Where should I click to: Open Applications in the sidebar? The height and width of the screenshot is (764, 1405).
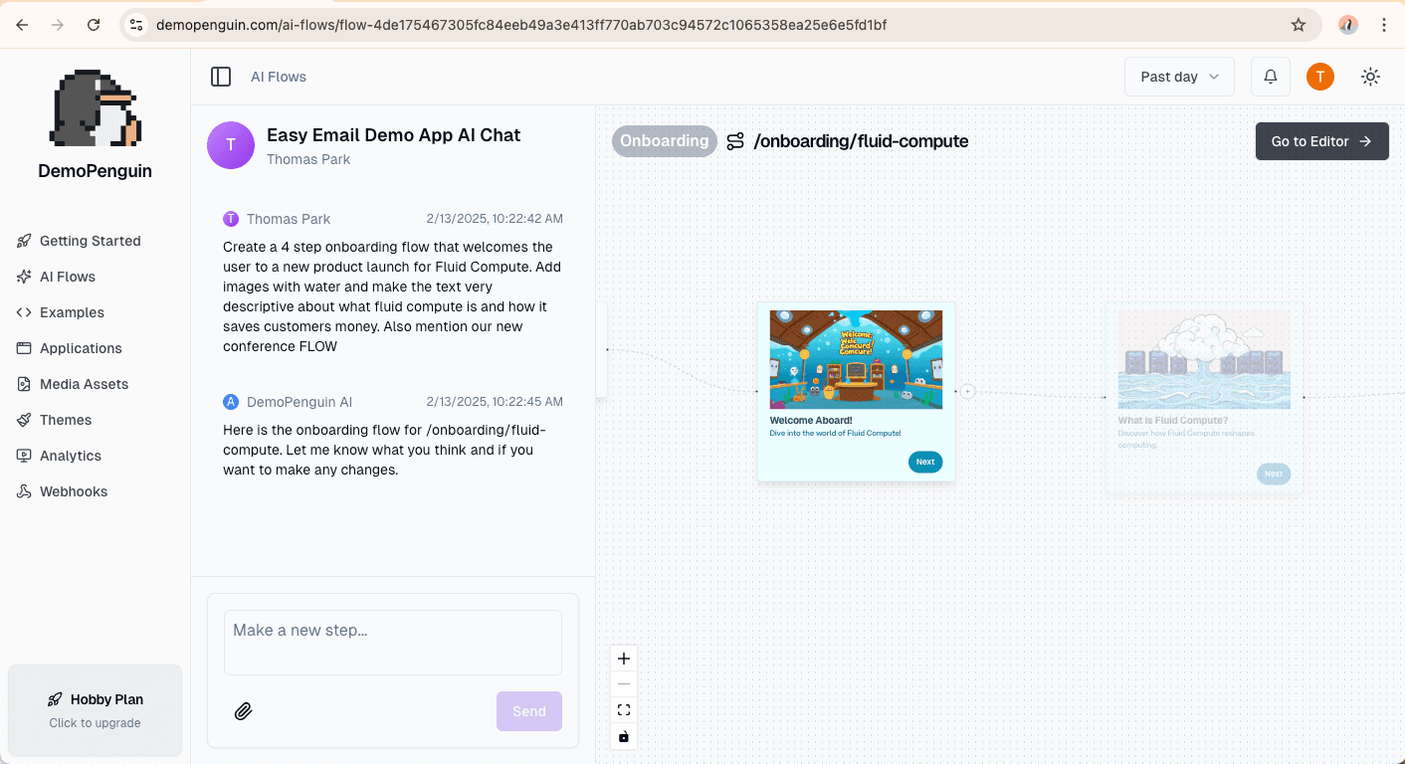81,348
